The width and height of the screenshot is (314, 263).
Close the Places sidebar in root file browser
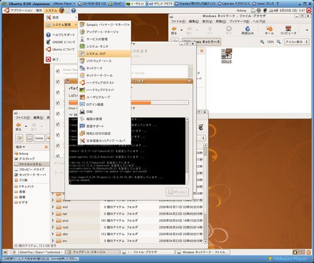click(x=46, y=147)
